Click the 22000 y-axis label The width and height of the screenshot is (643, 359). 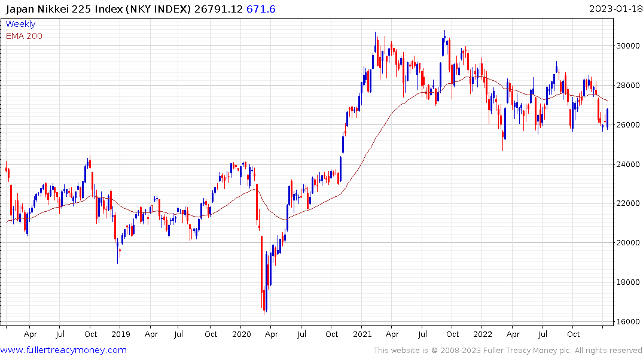click(628, 203)
